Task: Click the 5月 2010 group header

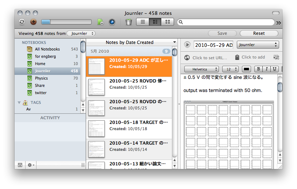Action: click(x=130, y=51)
